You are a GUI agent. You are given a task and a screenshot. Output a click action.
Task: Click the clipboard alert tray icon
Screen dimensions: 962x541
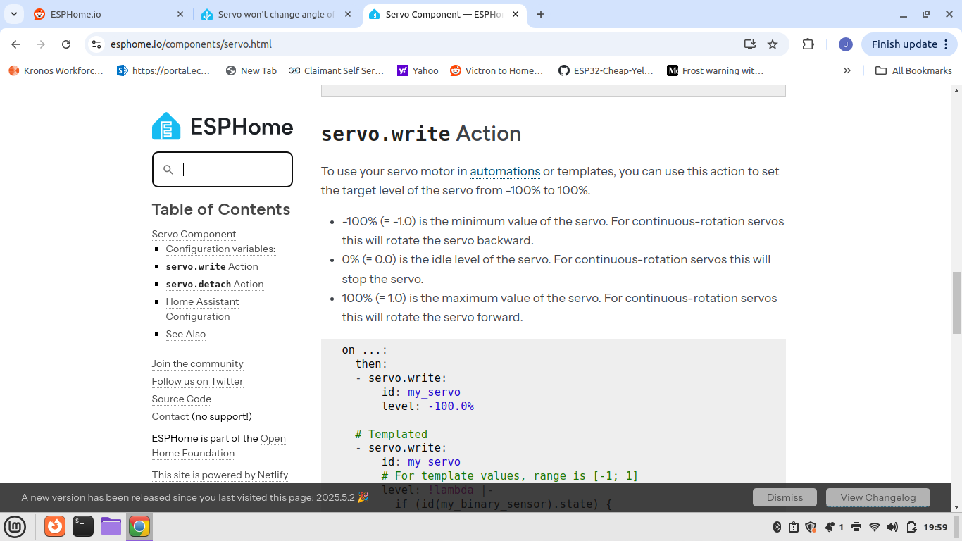[x=794, y=527]
